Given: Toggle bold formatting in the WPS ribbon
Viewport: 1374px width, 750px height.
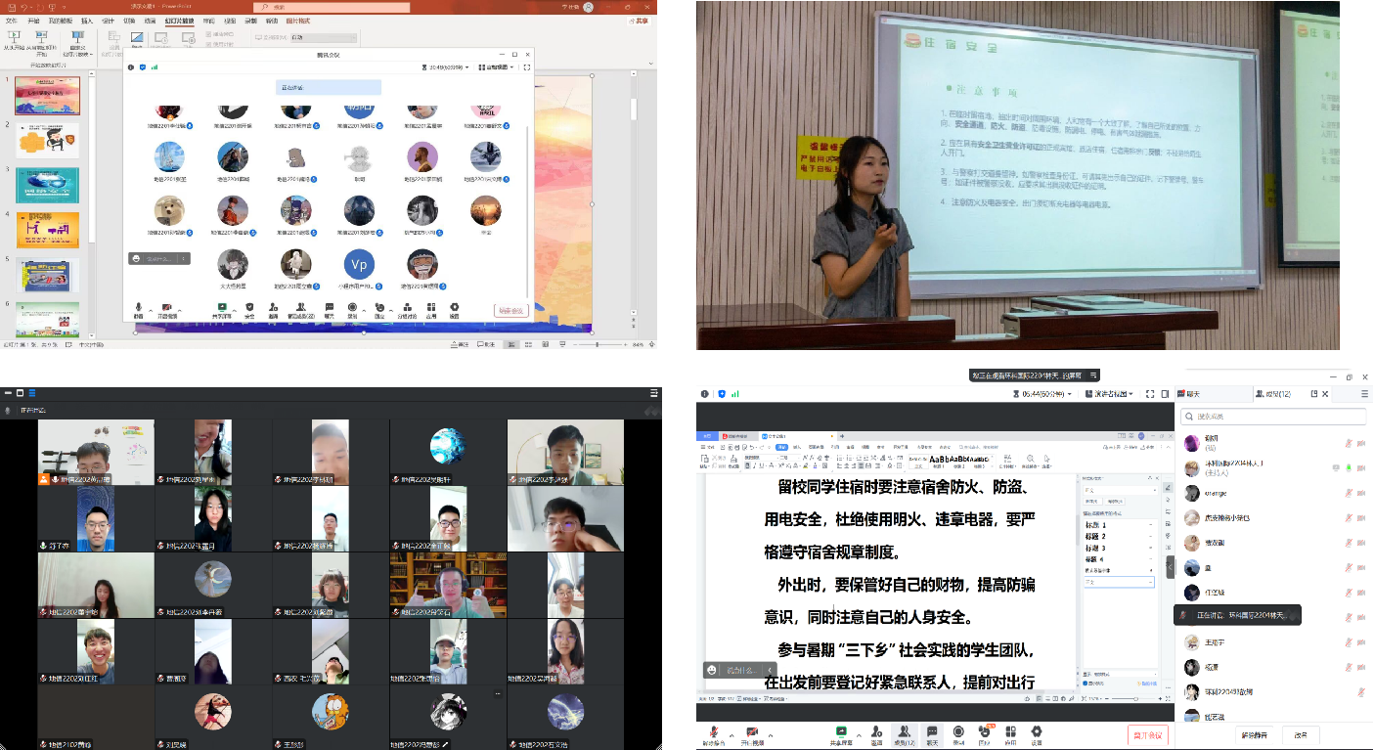Looking at the screenshot, I should point(747,466).
